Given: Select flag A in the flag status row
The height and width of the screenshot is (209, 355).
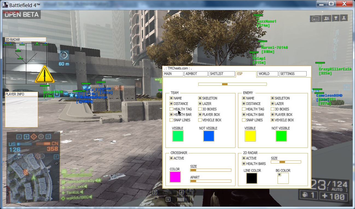Looking at the screenshot, I should click(x=19, y=137).
